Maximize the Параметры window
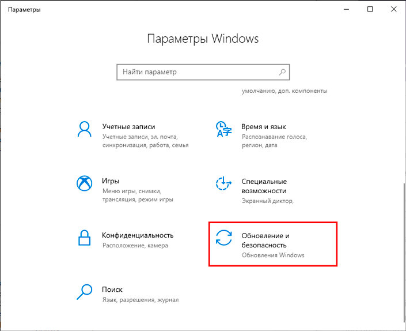 point(370,9)
